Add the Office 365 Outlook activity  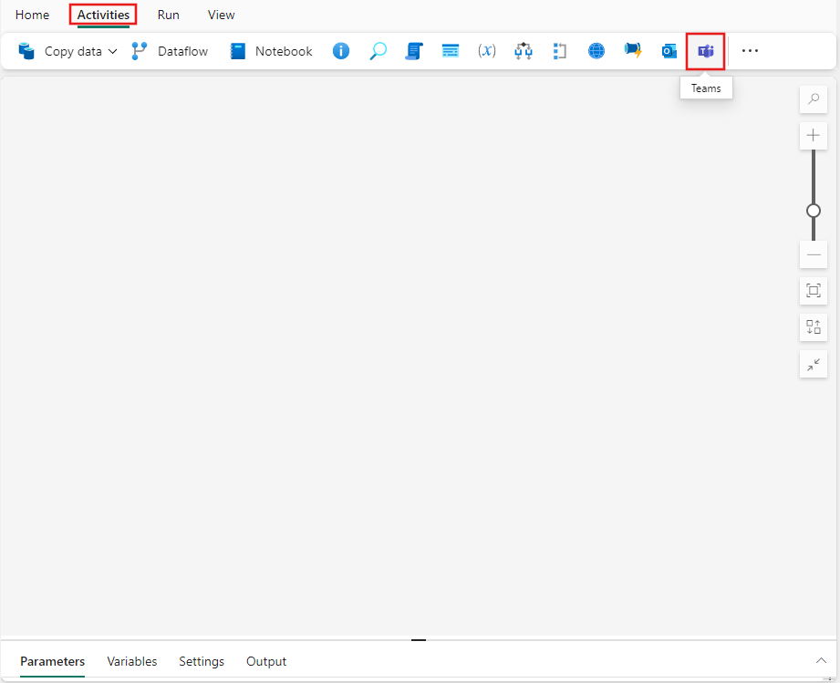tap(669, 51)
